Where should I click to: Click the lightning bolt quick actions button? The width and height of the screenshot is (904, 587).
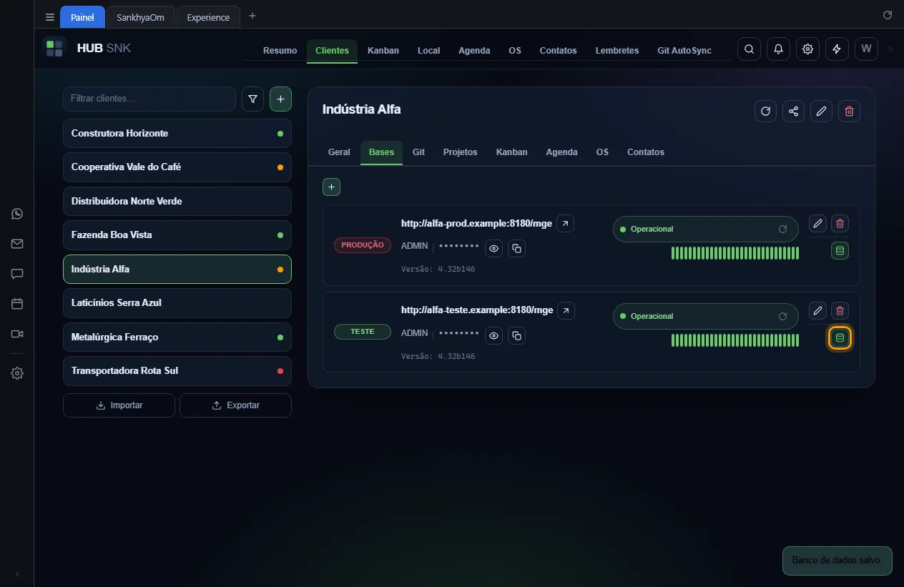[x=837, y=49]
